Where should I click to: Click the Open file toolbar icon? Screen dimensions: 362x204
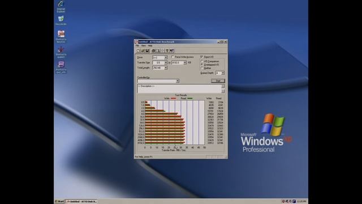click(x=143, y=50)
